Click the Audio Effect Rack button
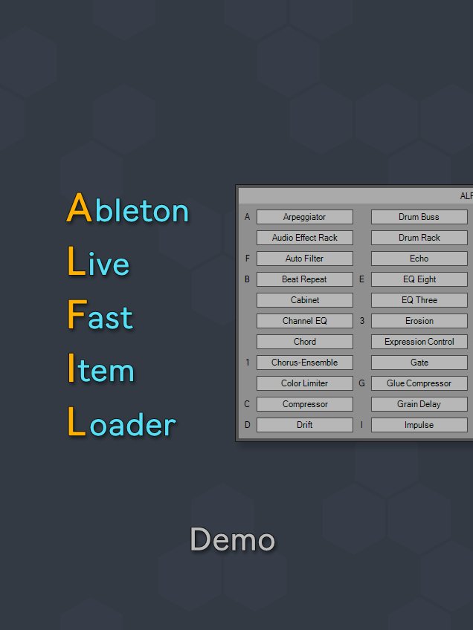473x630 pixels. point(305,238)
